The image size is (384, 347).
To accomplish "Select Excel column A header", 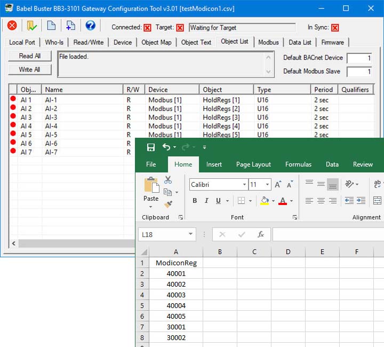I will pyautogui.click(x=176, y=251).
